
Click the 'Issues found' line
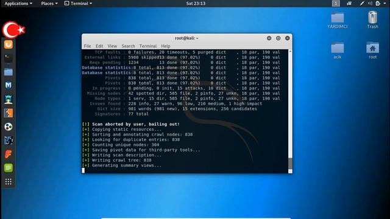[175, 103]
